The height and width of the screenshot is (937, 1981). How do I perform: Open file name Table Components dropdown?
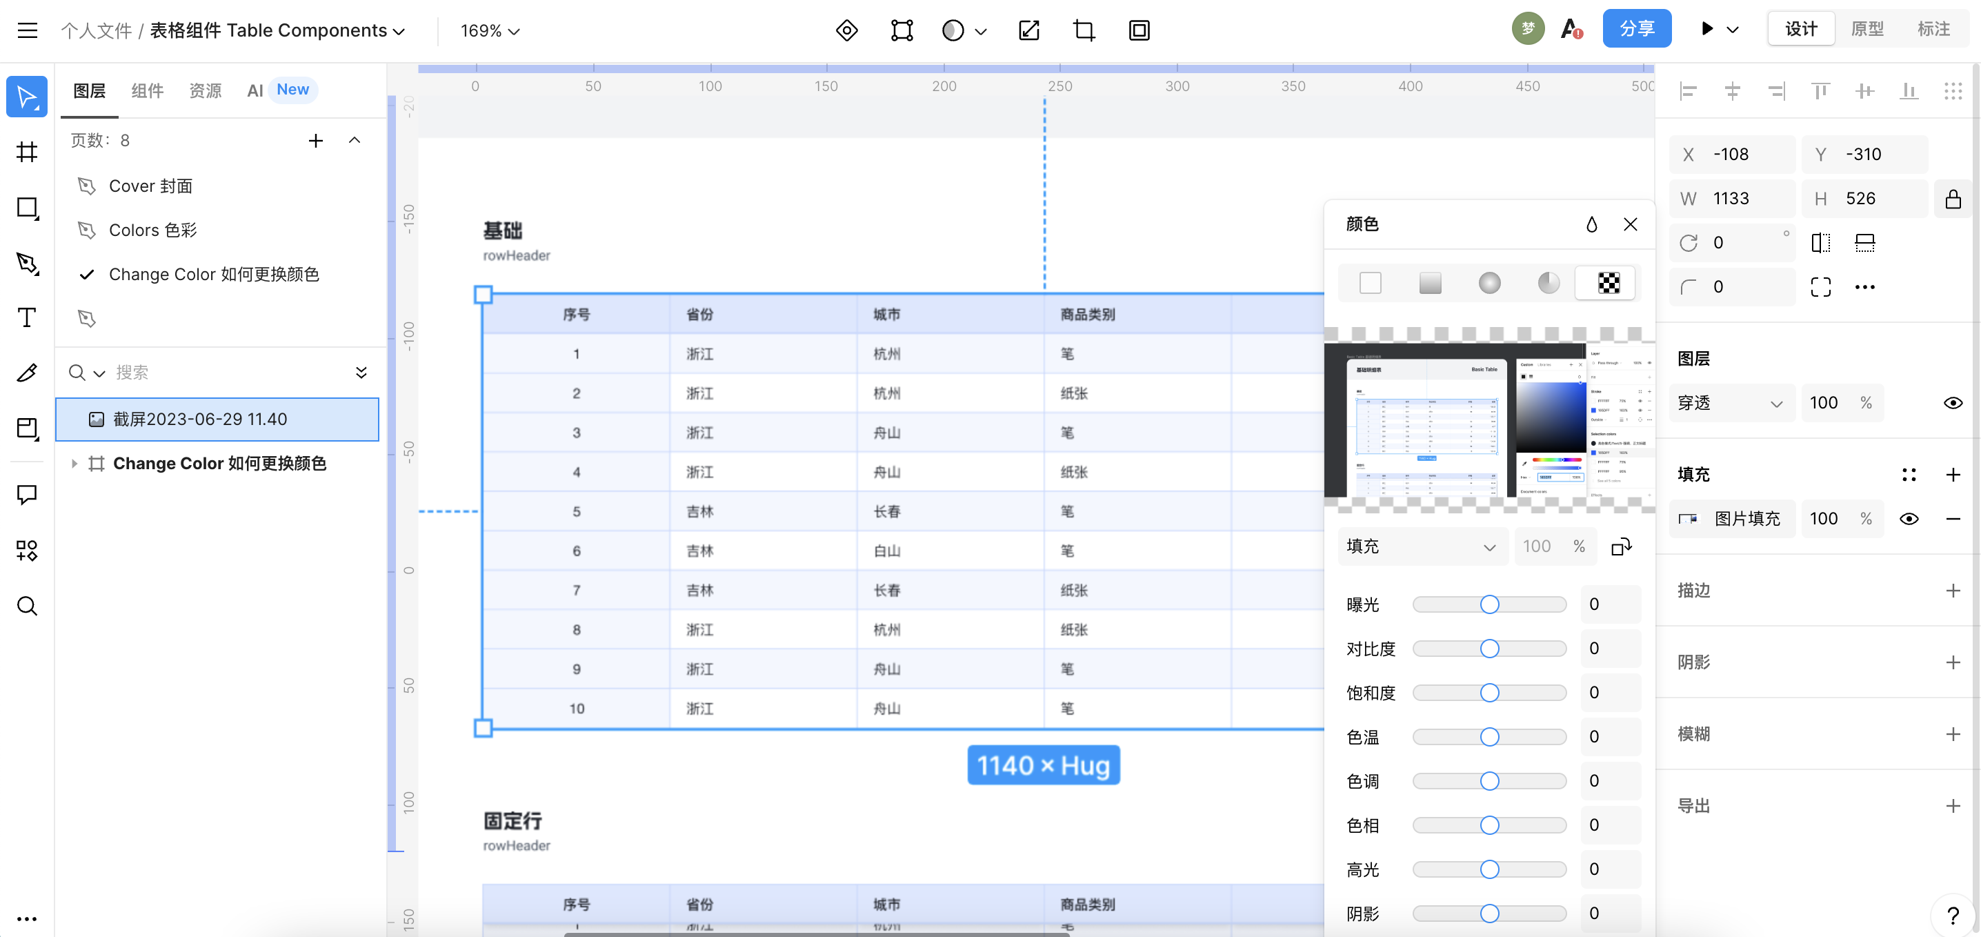399,32
